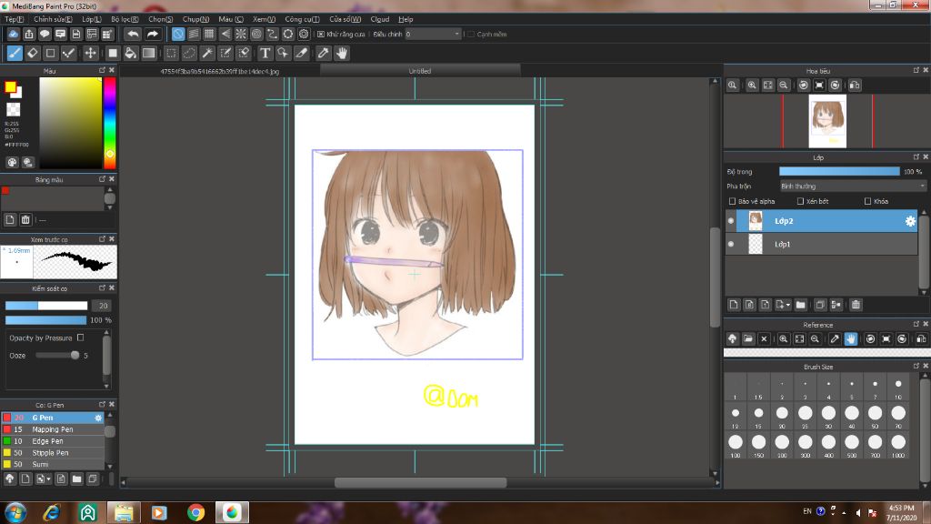This screenshot has width=931, height=524.
Task: Open the Pha trộn blend mode dropdown
Action: (x=853, y=186)
